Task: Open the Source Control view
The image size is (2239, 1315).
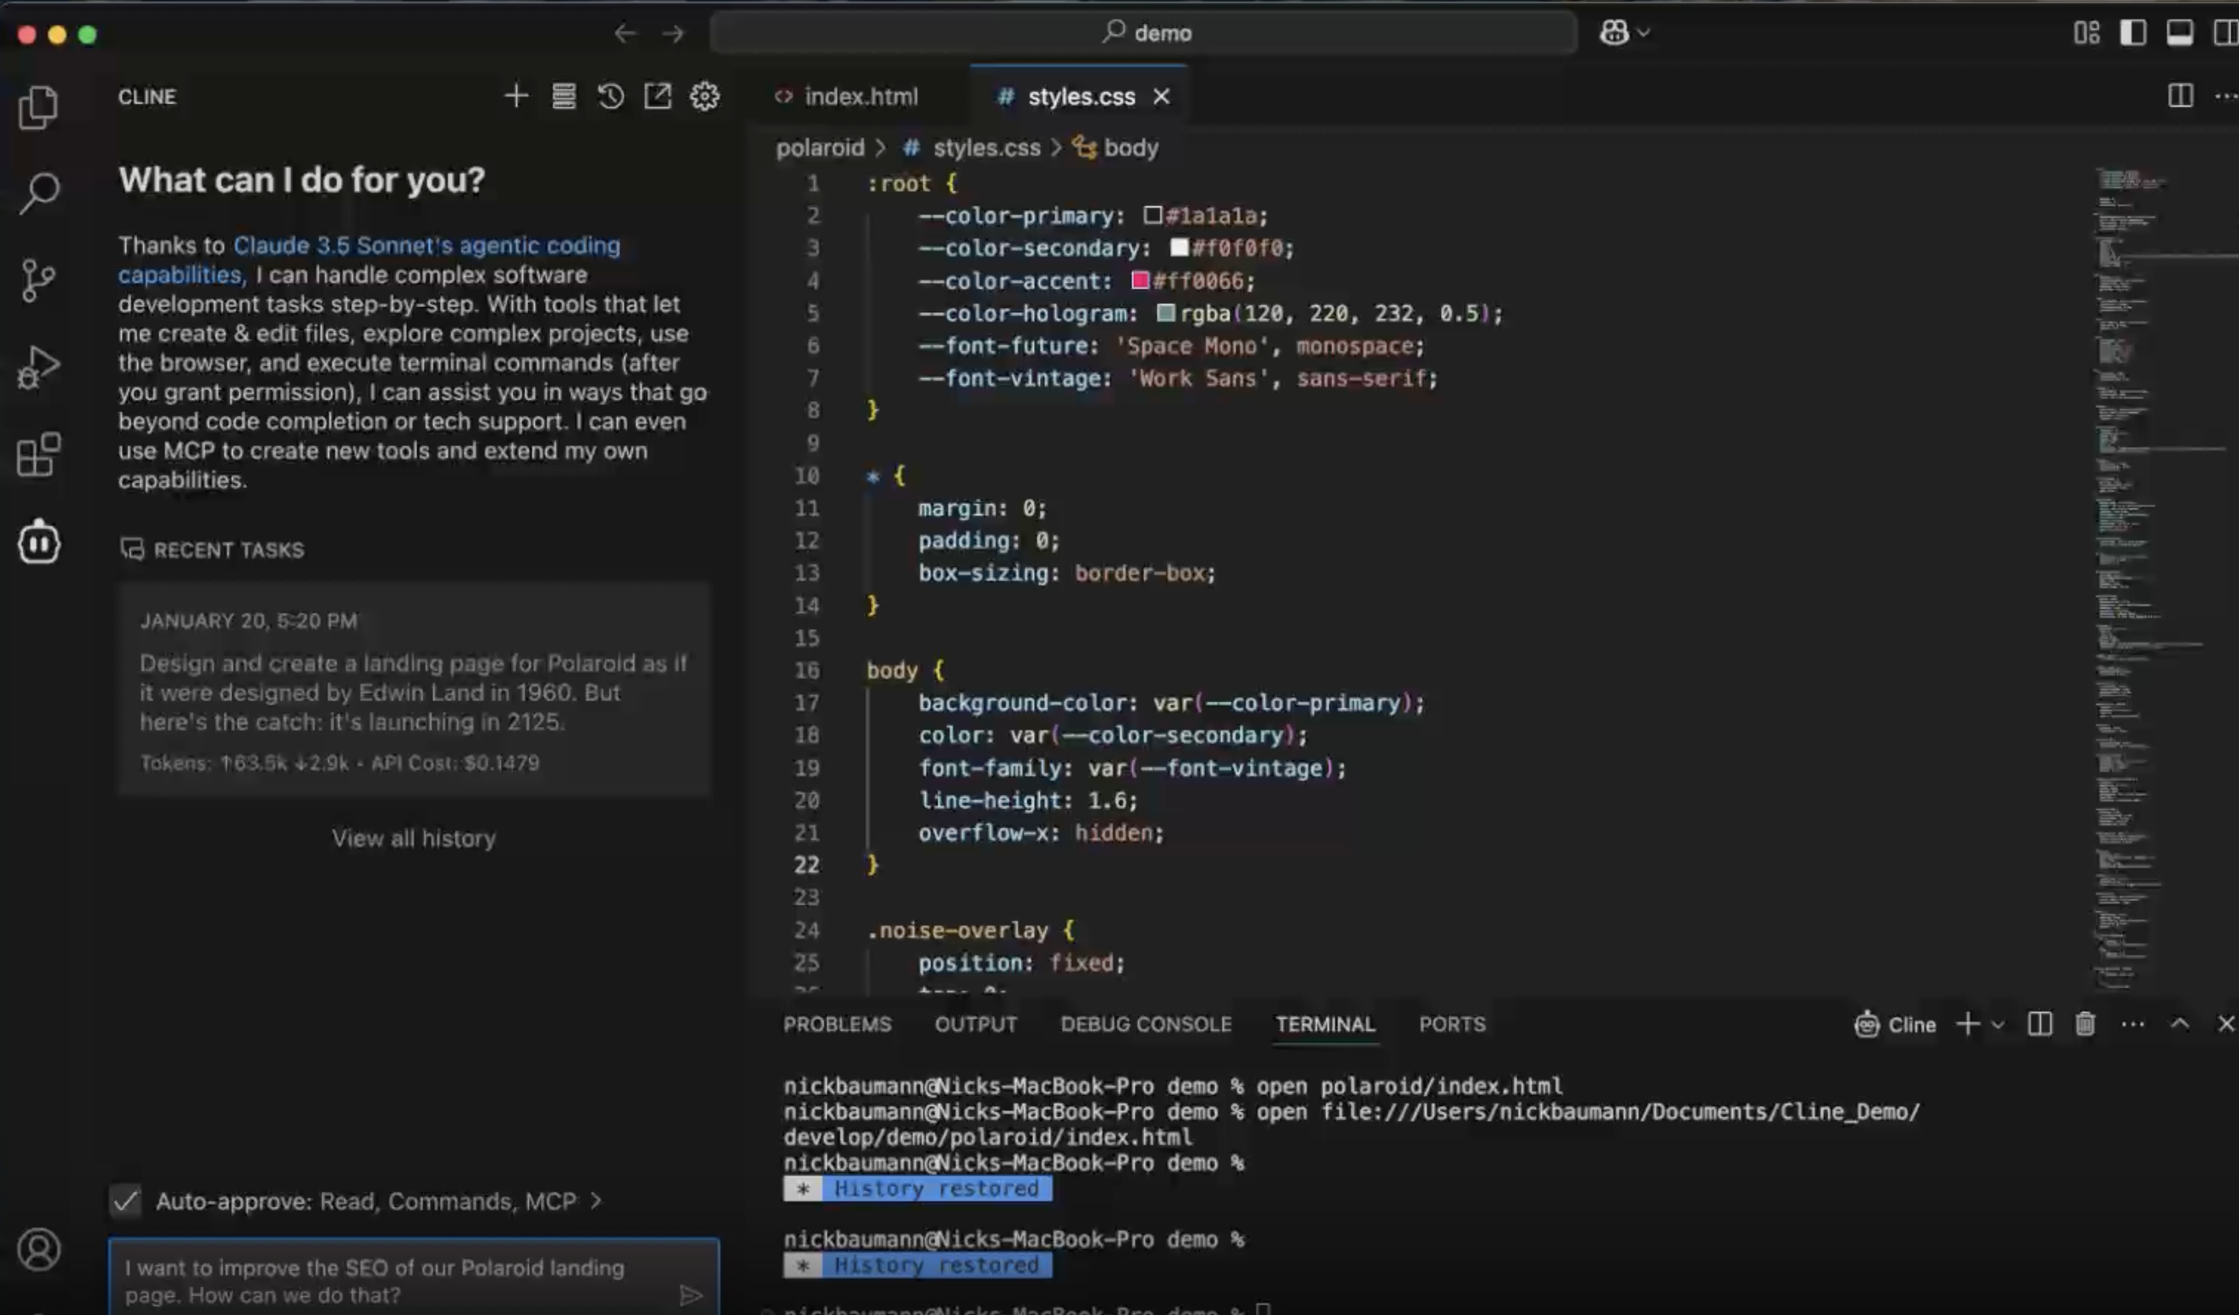Action: [38, 280]
